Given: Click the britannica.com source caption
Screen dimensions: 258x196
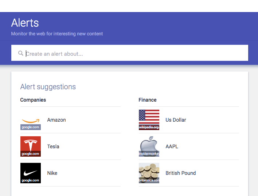Looking at the screenshot, I should coord(149,180).
